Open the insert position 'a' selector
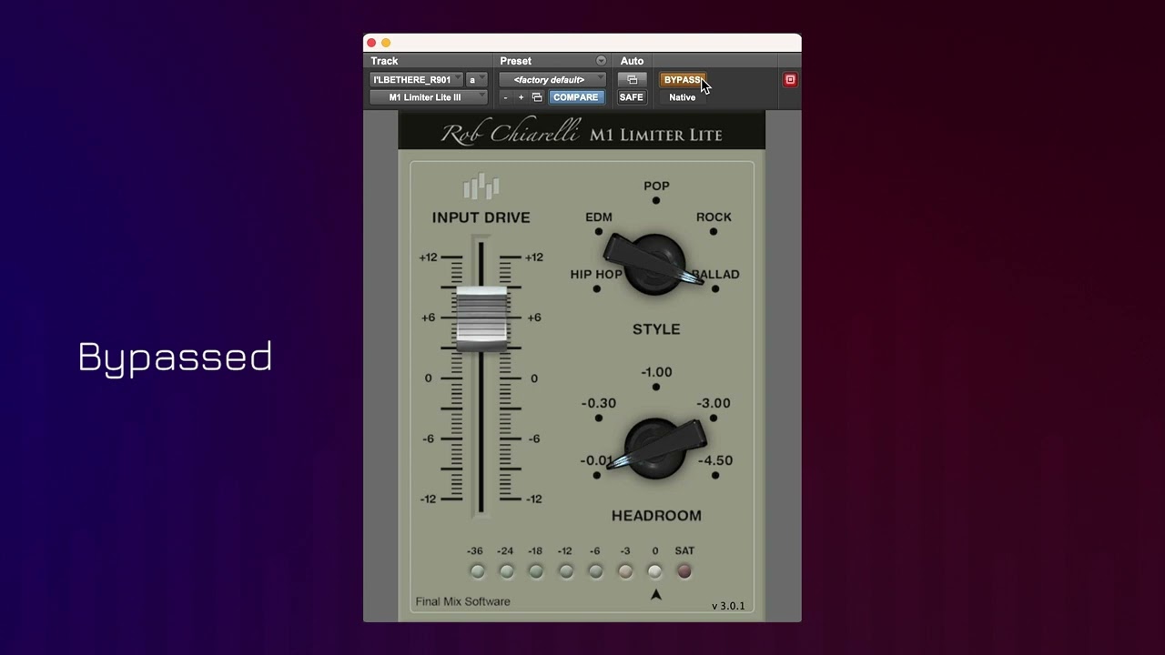 click(477, 80)
